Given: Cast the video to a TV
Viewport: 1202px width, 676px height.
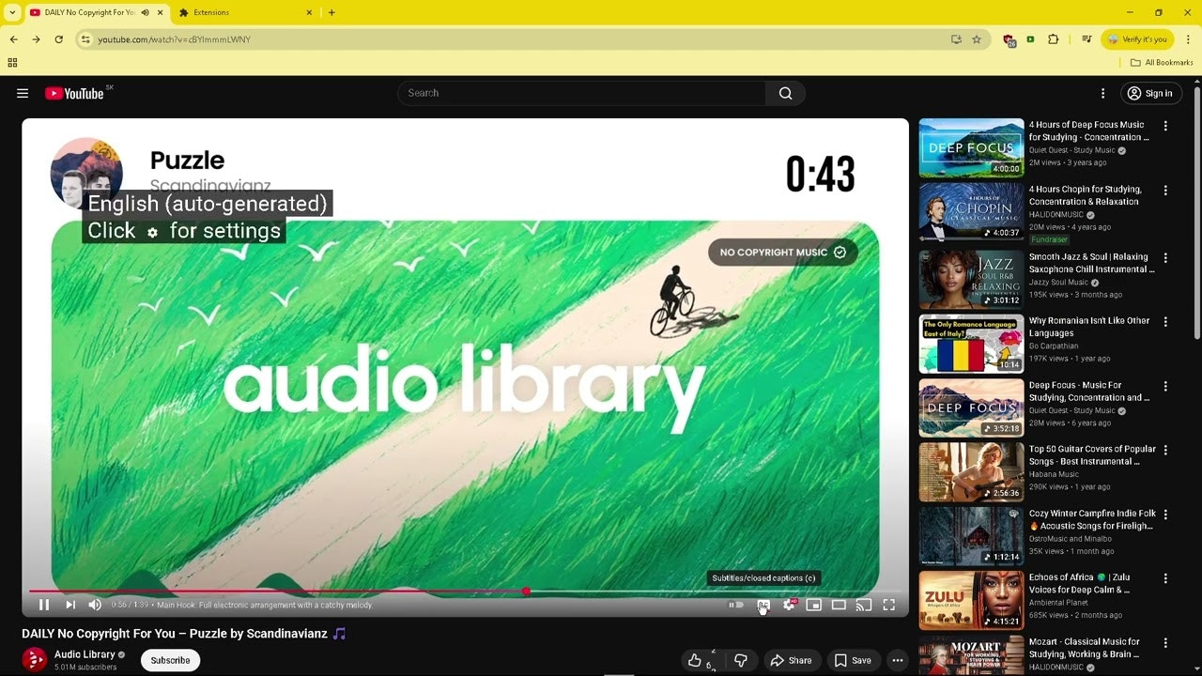Looking at the screenshot, I should [864, 605].
